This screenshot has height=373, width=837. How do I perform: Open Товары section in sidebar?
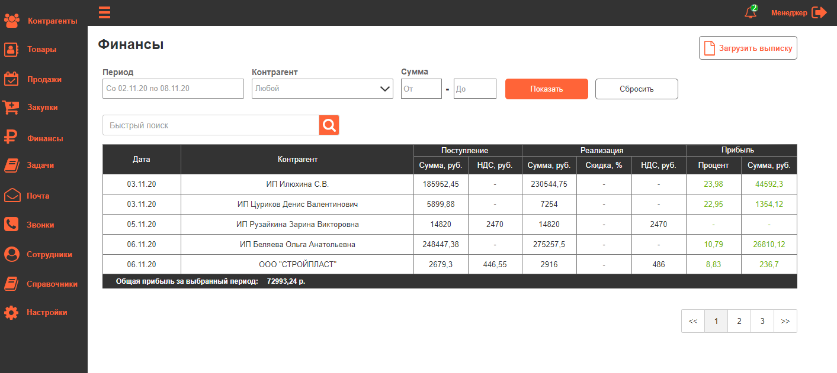click(41, 50)
